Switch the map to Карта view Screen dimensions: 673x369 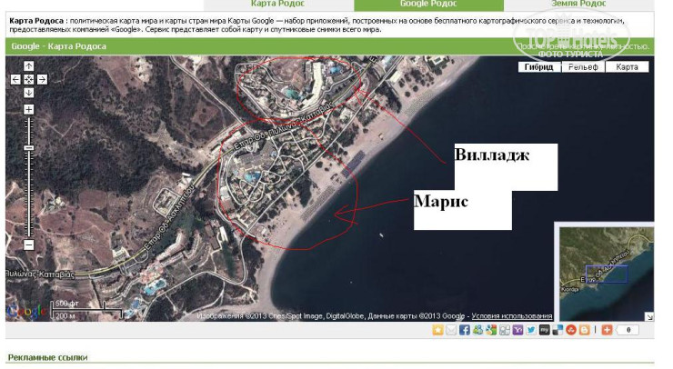pos(627,67)
